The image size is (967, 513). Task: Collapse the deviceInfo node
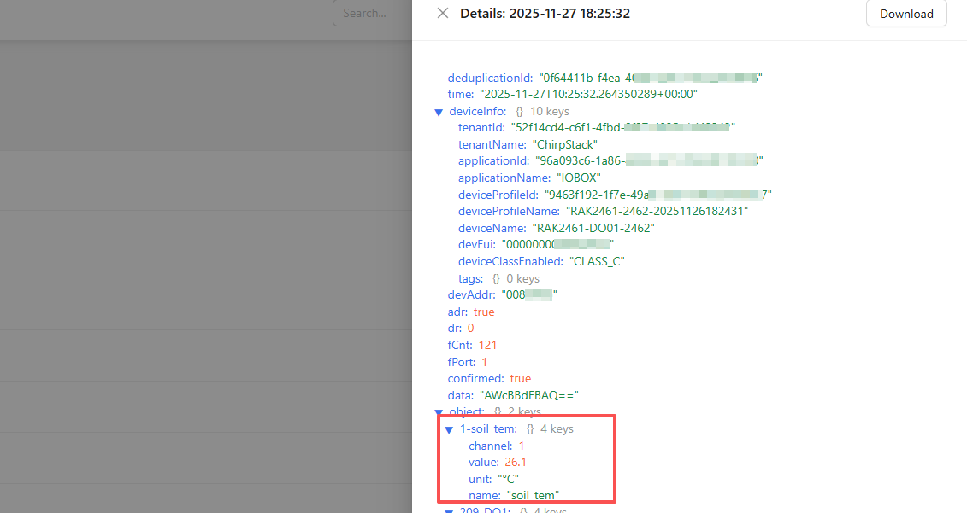coord(439,111)
